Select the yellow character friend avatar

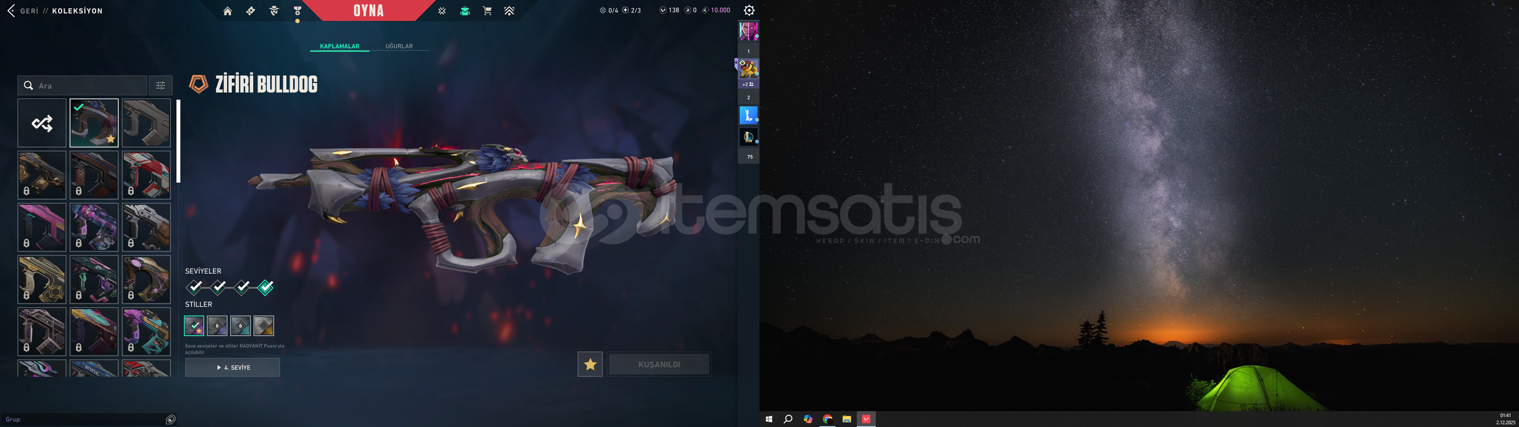tap(748, 69)
